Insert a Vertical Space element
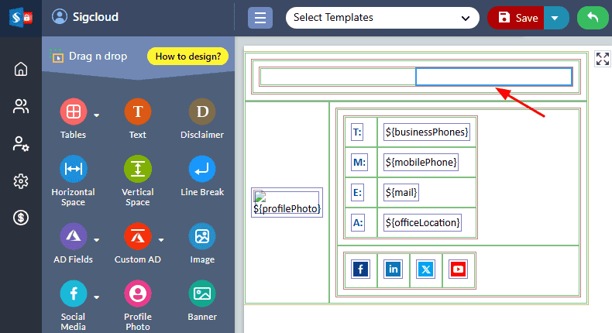Image resolution: width=612 pixels, height=333 pixels. (137, 169)
